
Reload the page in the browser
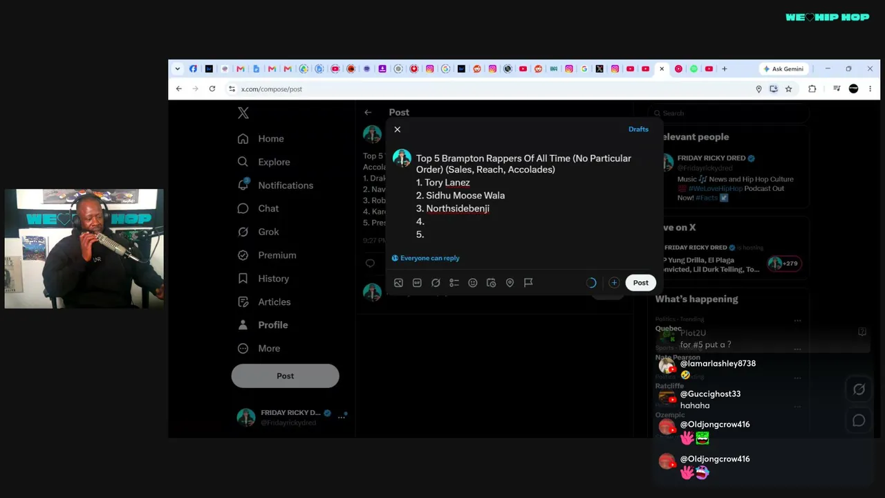tap(212, 89)
